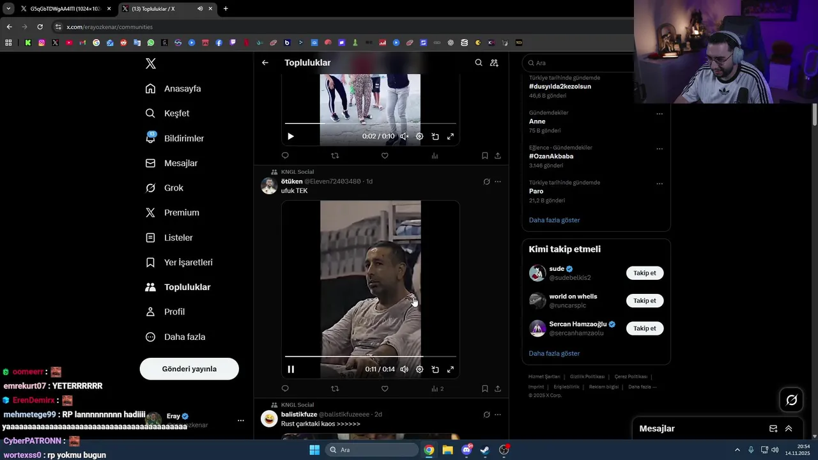This screenshot has height=460, width=818.
Task: Click Gönderi yayınla button
Action: [x=189, y=369]
